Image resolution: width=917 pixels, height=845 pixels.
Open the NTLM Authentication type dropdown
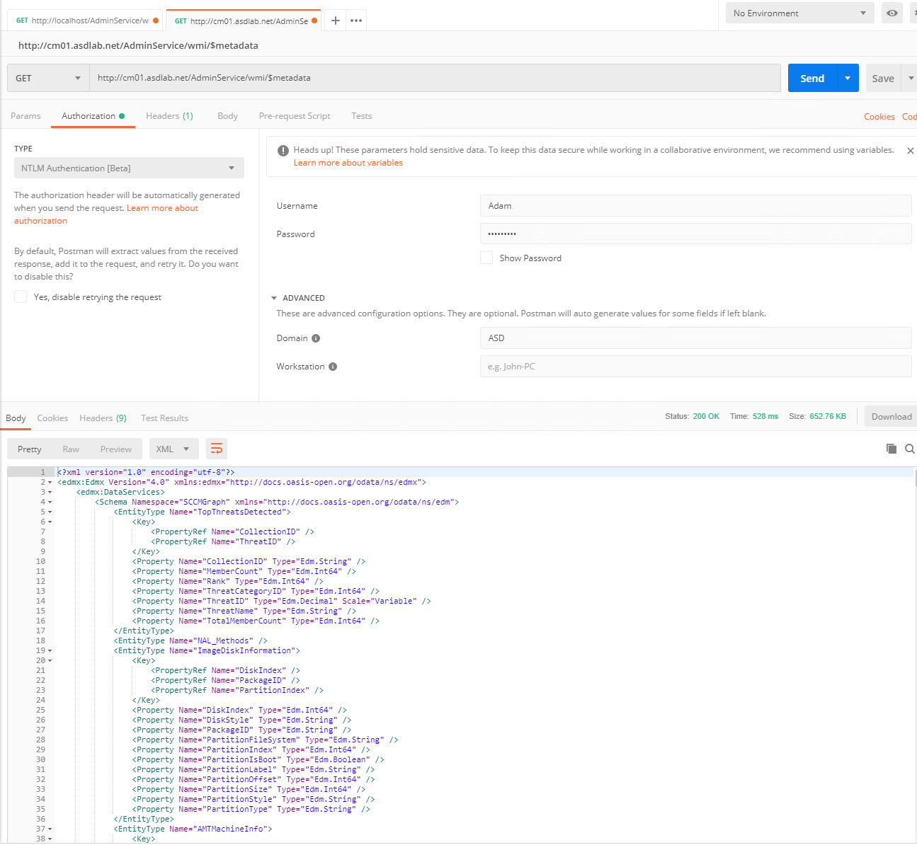(x=129, y=168)
